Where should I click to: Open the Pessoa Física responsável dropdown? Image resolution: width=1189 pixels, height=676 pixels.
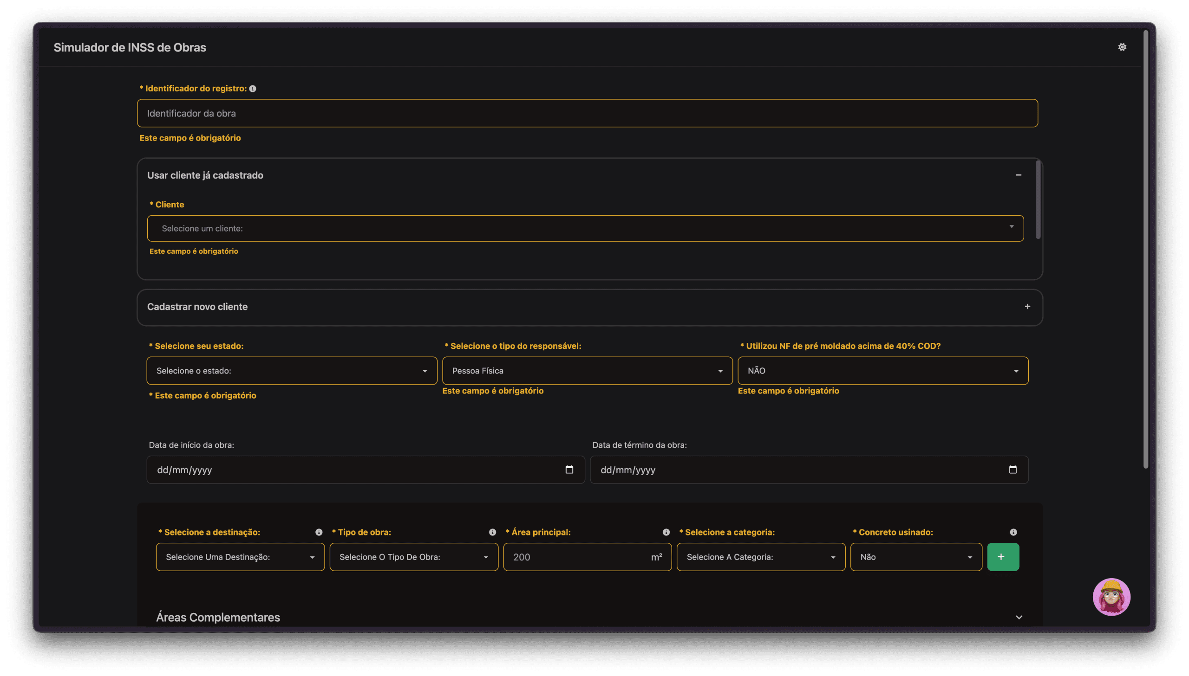coord(587,371)
